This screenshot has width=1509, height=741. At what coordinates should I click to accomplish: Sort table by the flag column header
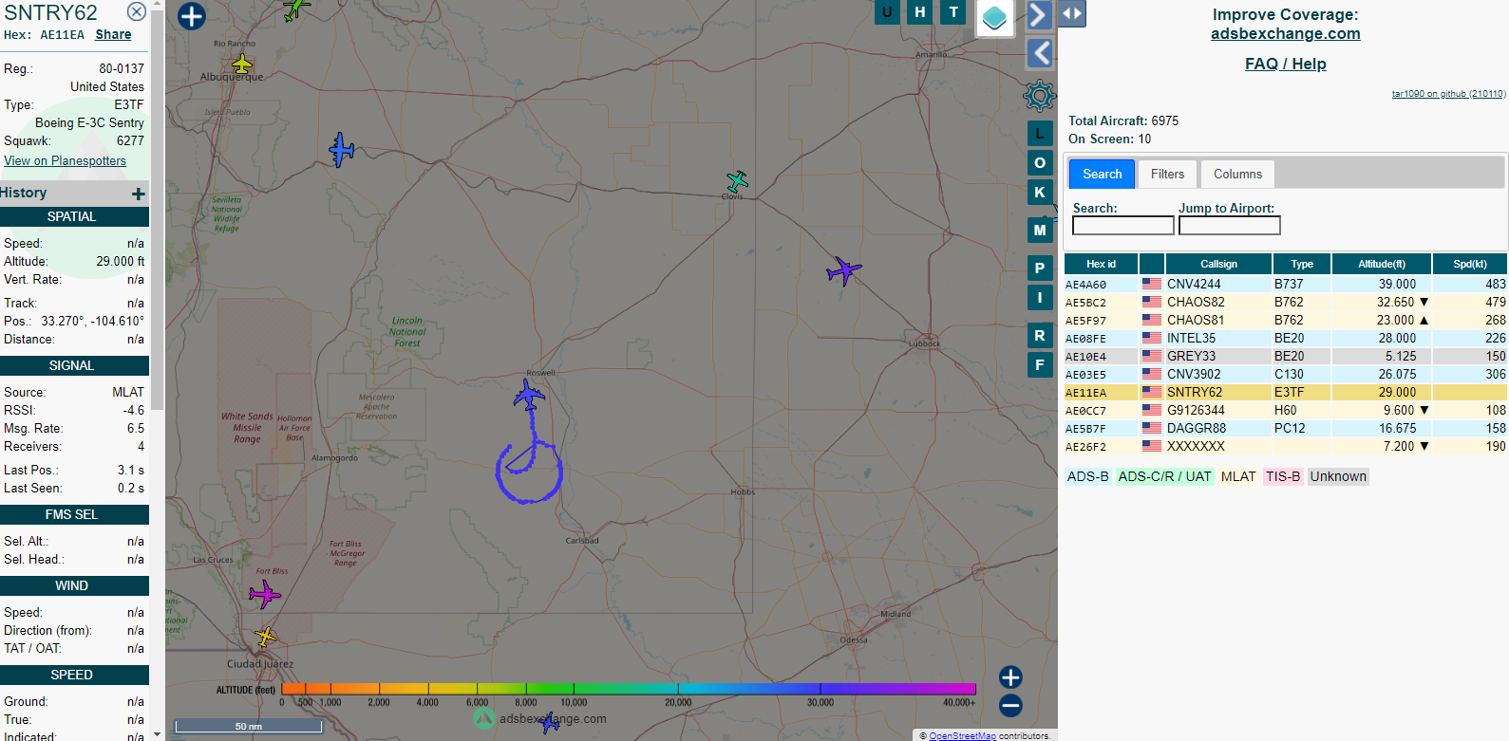point(1151,264)
